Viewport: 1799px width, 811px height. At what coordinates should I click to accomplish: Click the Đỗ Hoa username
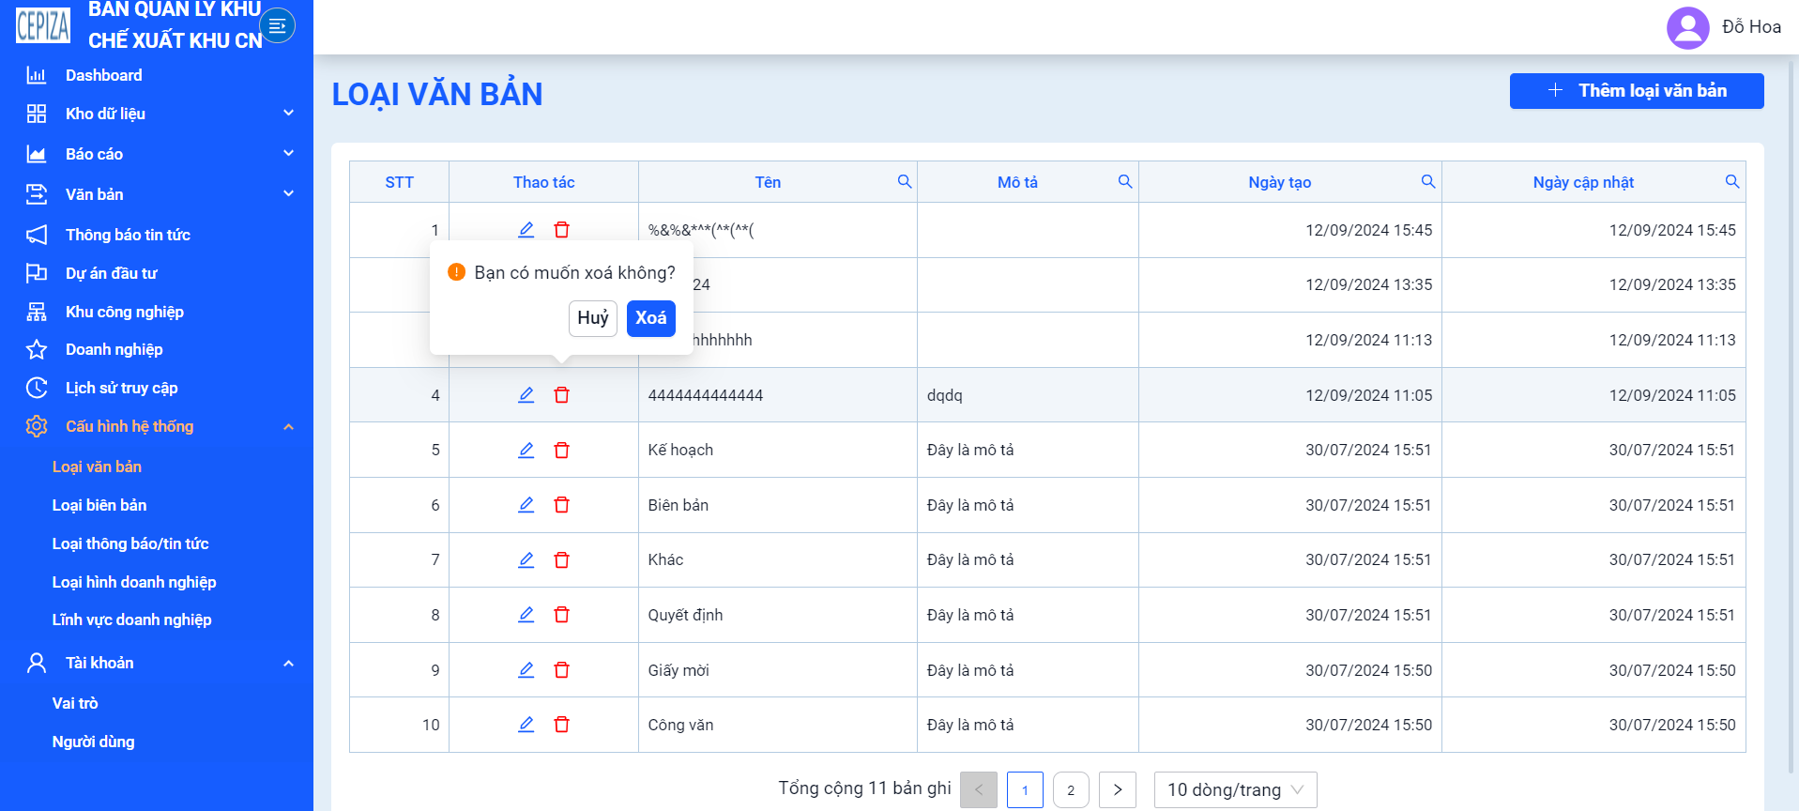click(x=1751, y=27)
